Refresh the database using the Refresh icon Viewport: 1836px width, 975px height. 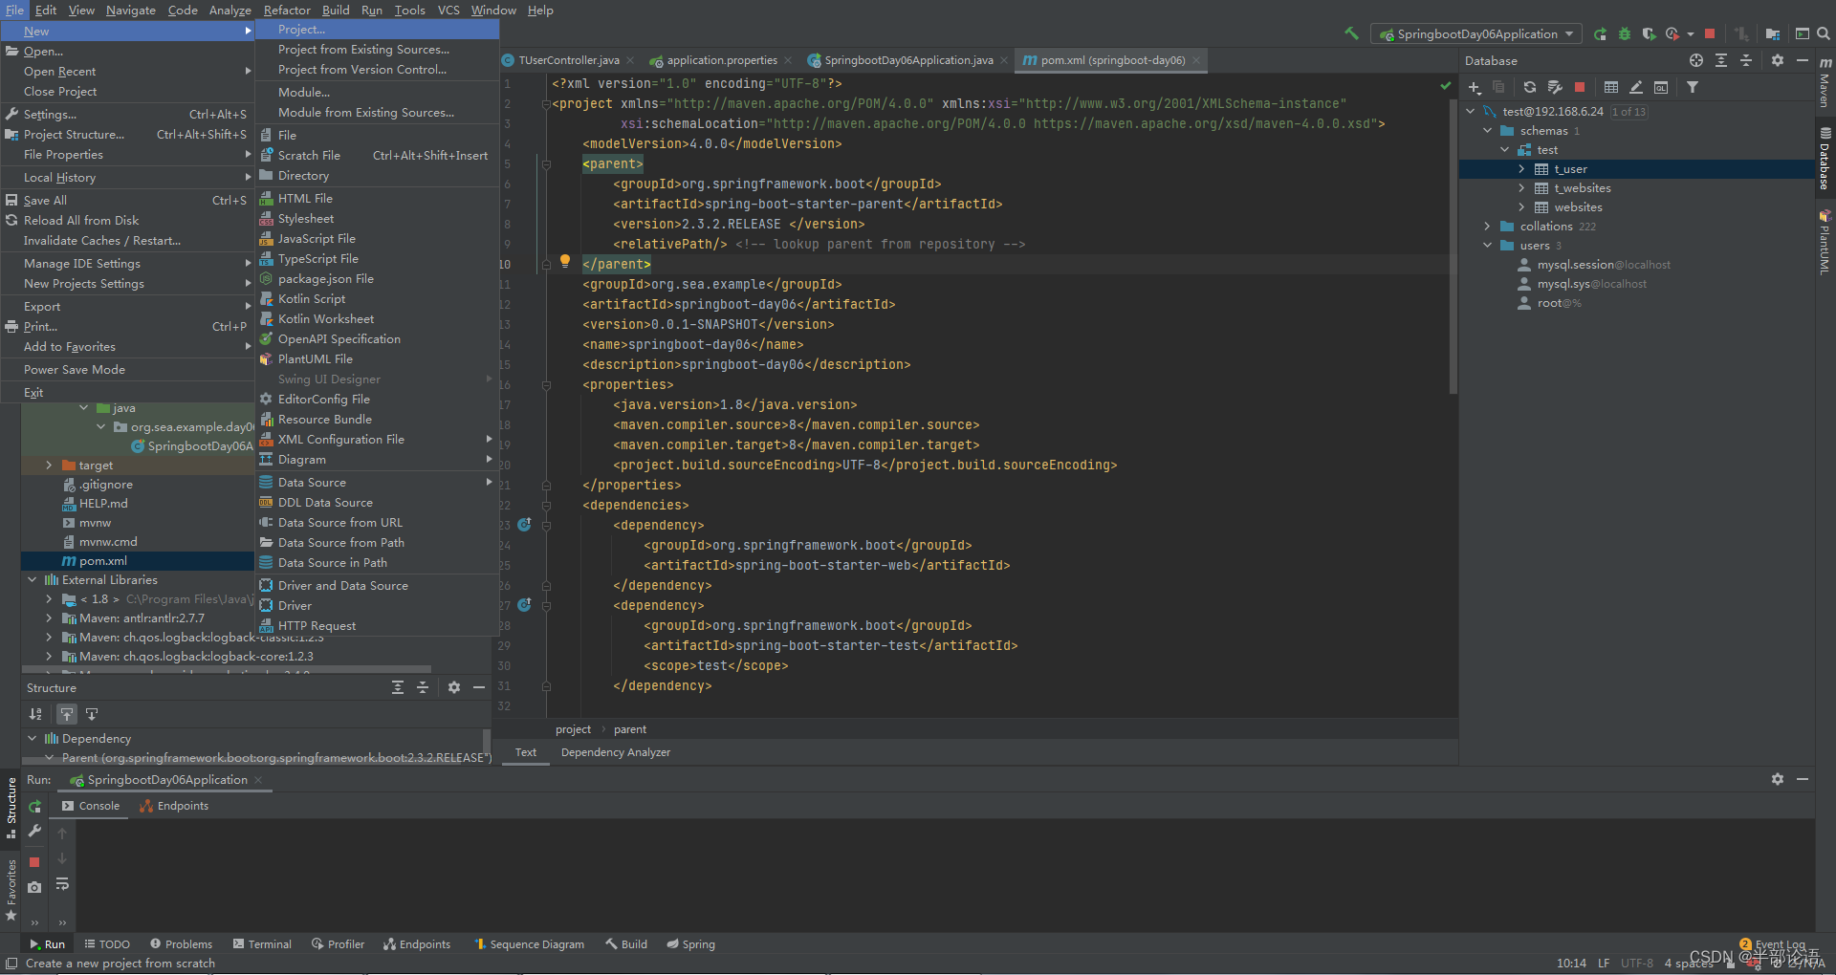(x=1530, y=87)
